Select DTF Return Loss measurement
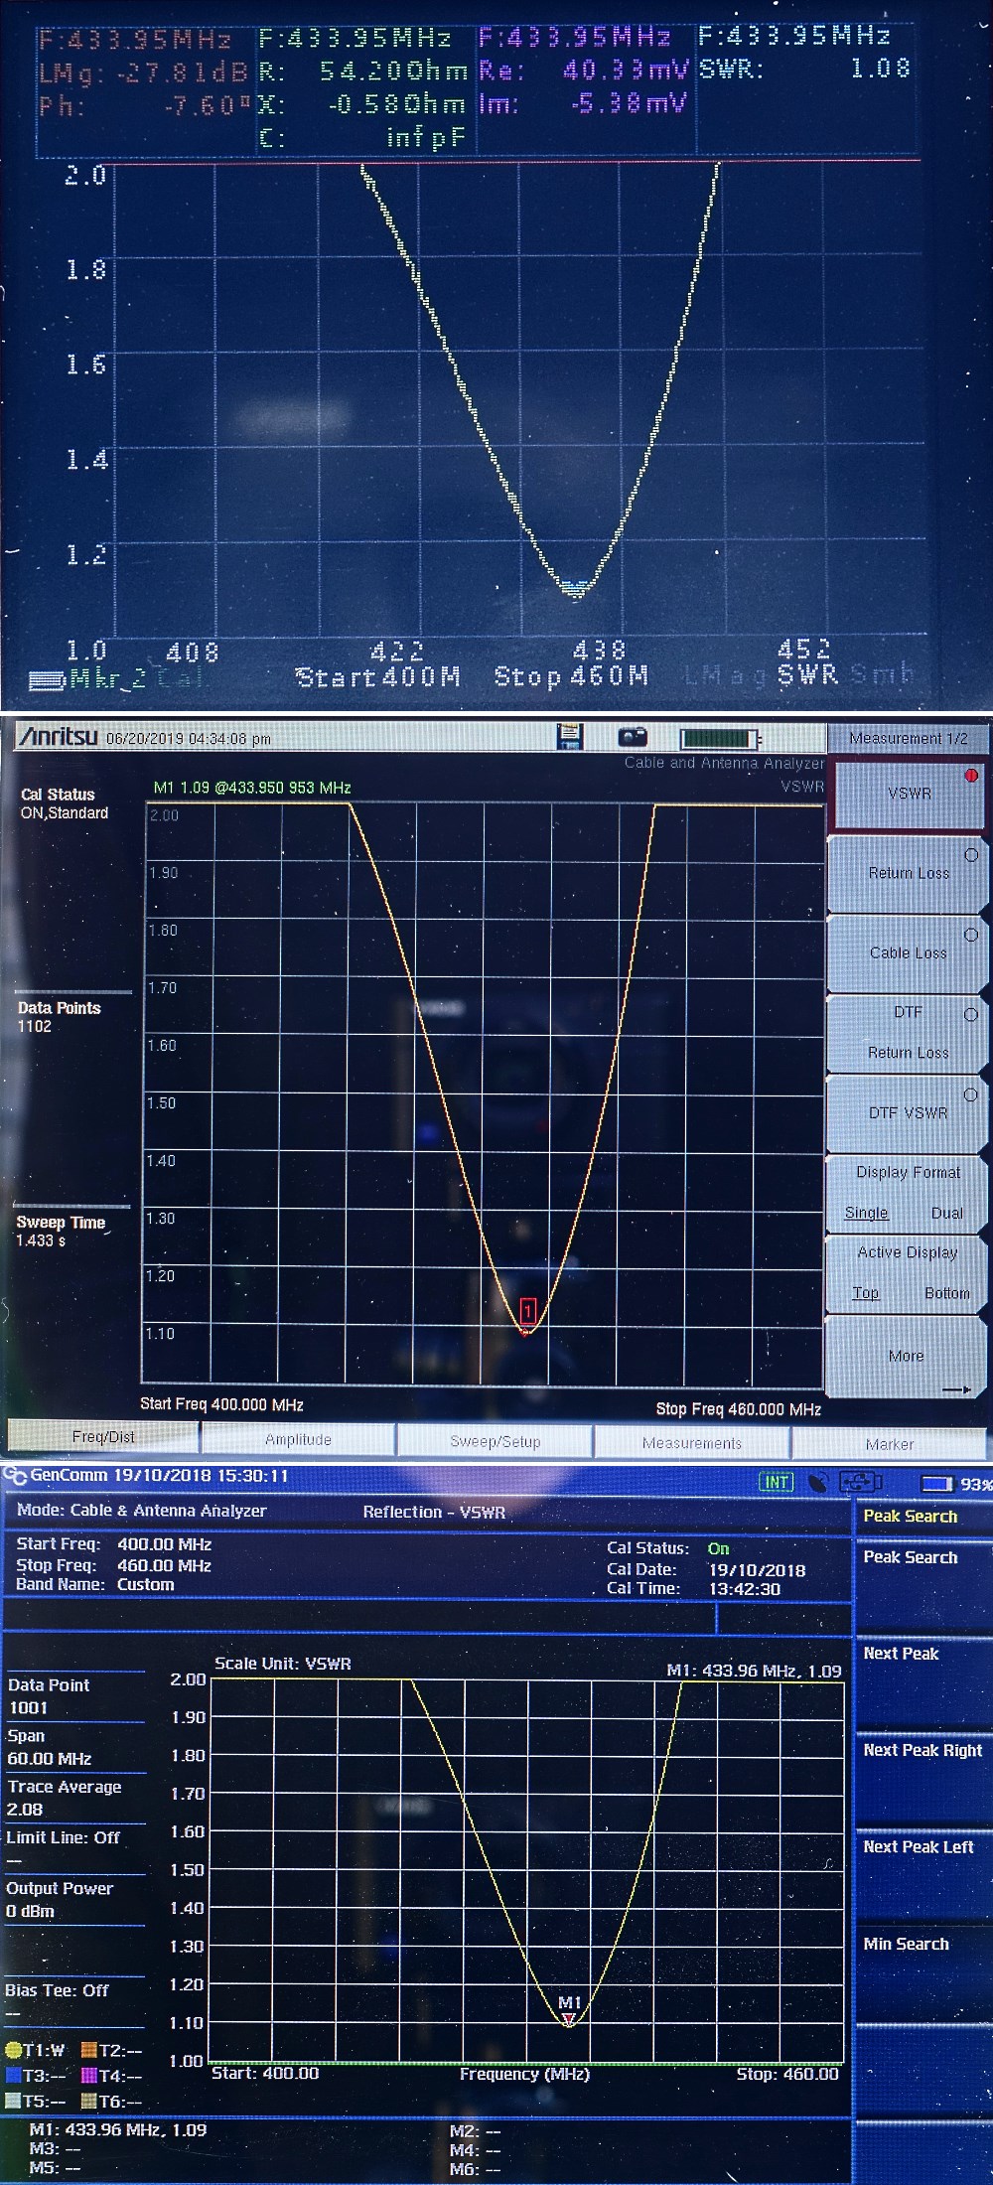993x2185 pixels. (x=910, y=1033)
